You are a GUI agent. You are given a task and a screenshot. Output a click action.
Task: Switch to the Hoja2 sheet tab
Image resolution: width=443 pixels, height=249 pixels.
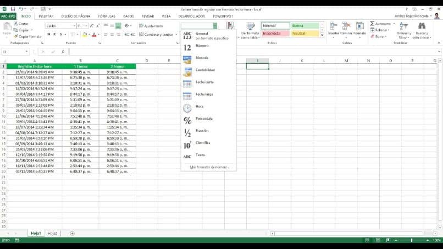point(52,234)
